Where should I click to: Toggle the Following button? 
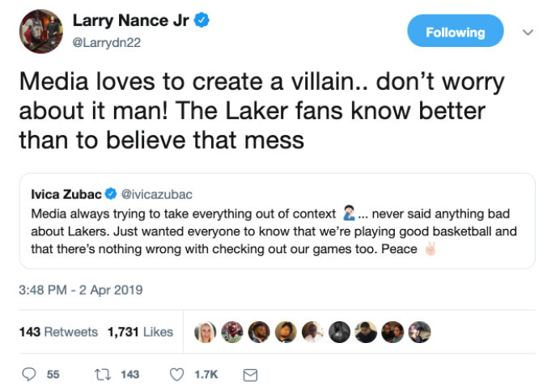tap(455, 32)
